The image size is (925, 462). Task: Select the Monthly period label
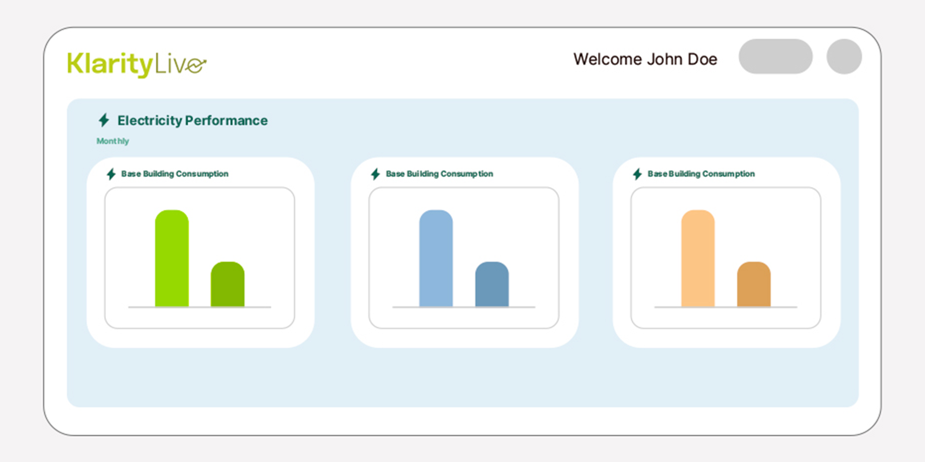click(112, 141)
